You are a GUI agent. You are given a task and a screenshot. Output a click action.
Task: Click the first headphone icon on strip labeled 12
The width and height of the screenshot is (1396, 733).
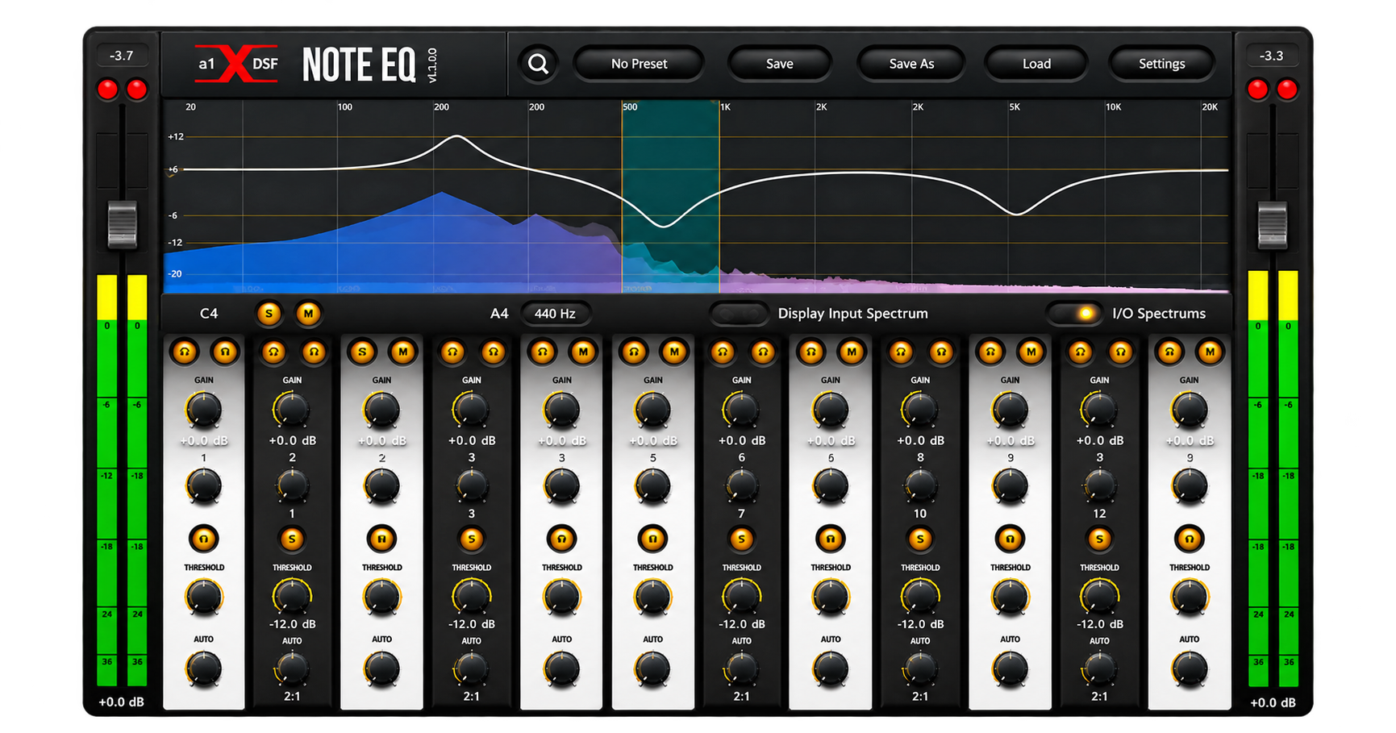[1080, 352]
